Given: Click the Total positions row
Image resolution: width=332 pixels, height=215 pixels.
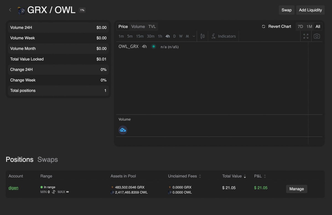Looking at the screenshot, I should (x=58, y=91).
